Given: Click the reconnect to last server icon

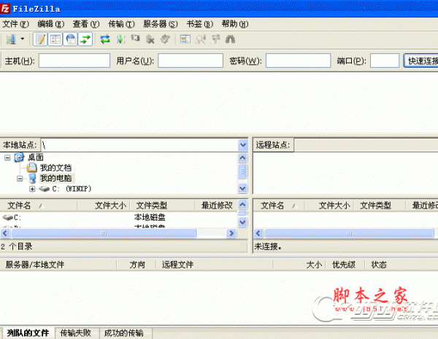Looking at the screenshot, I should [166, 39].
